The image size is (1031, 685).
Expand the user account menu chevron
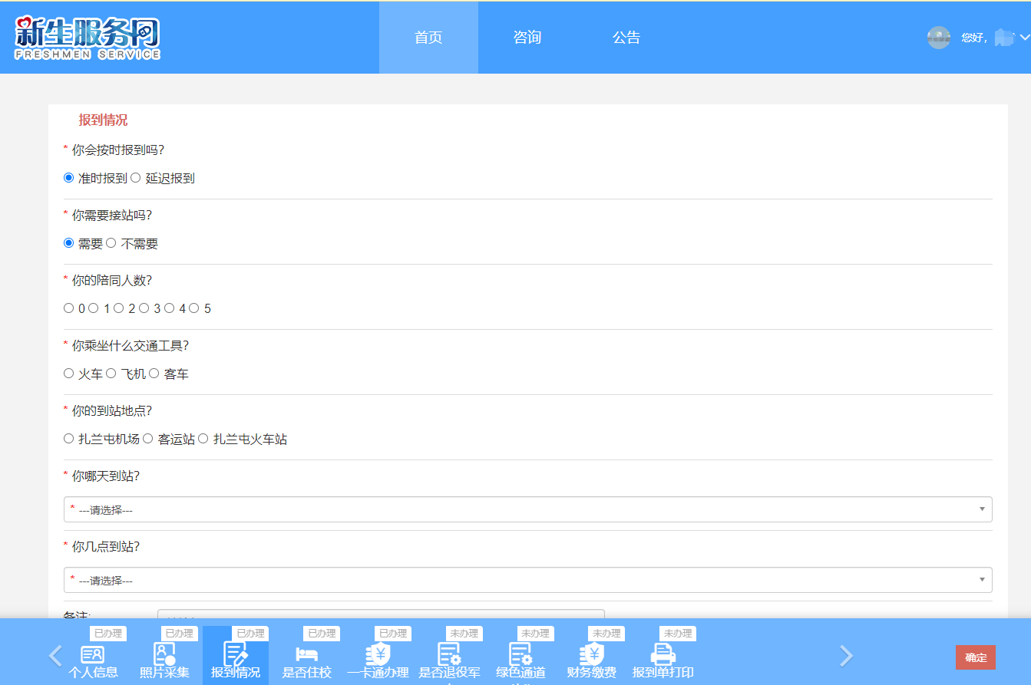point(1024,37)
